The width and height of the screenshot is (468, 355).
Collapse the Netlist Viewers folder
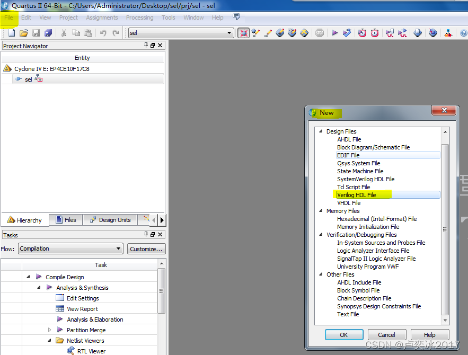pyautogui.click(x=49, y=340)
